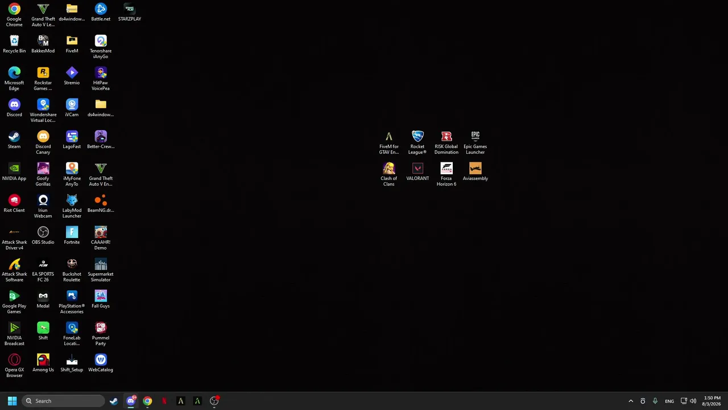Select the Better-Crew... desktop icon
Screen dimensions: 728x410
pyautogui.click(x=101, y=140)
